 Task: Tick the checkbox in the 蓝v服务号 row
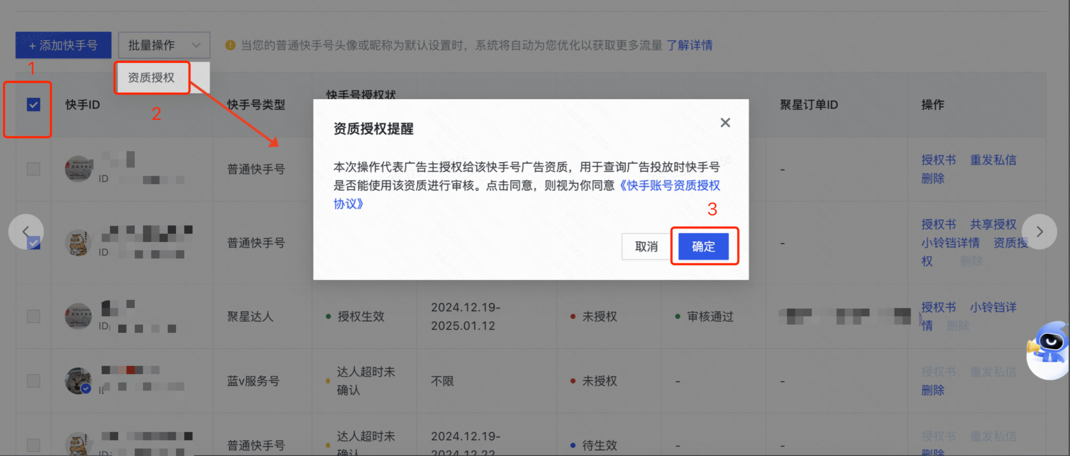34,380
